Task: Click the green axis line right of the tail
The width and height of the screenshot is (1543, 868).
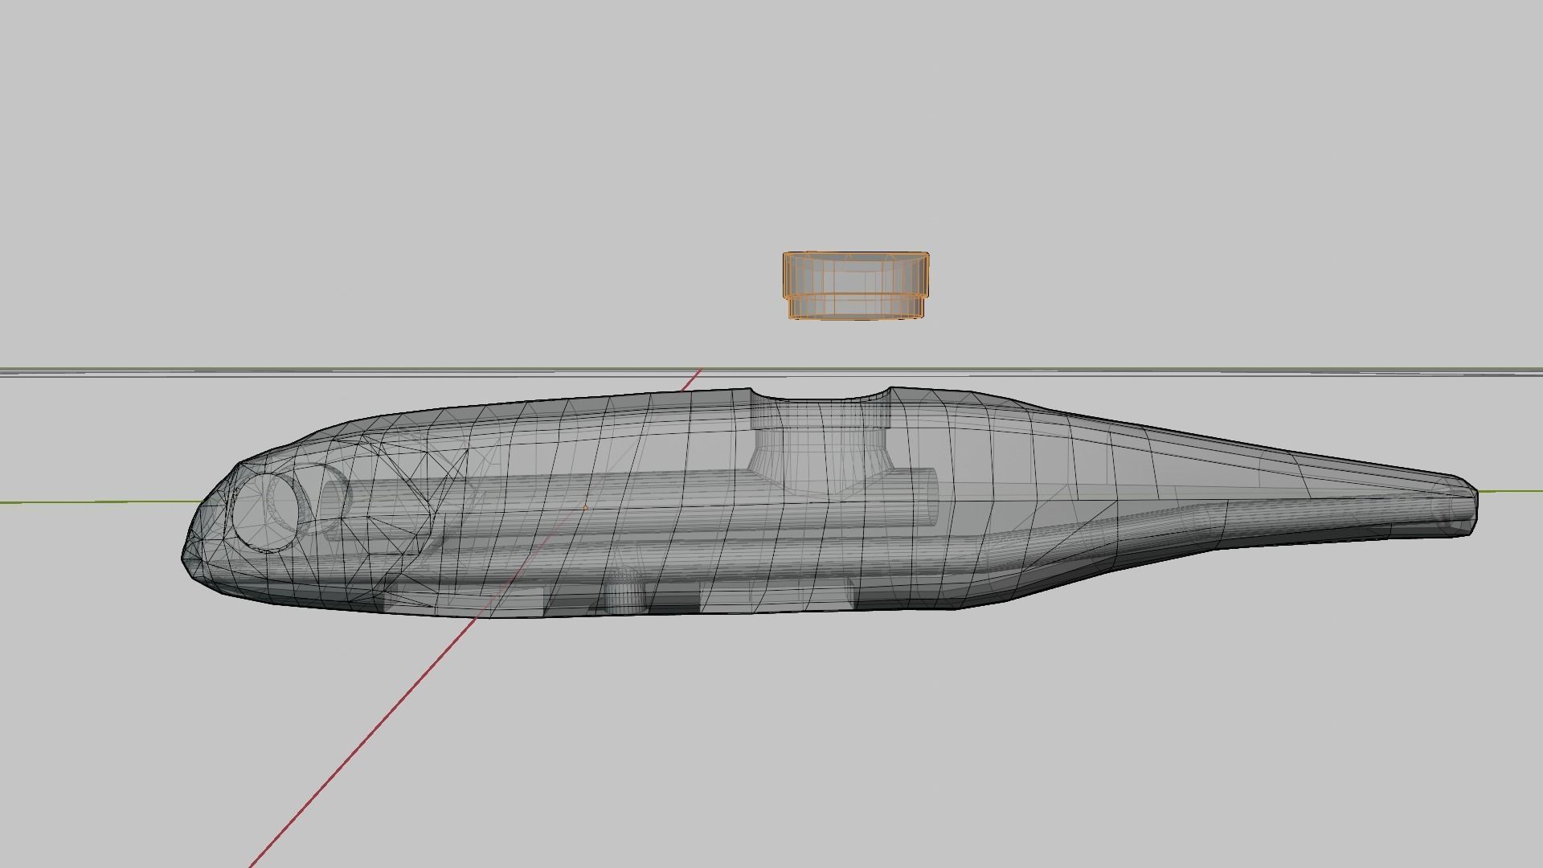Action: pos(1511,490)
